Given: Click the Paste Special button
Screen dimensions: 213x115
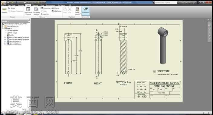Looking at the screenshot, I should point(77,11).
